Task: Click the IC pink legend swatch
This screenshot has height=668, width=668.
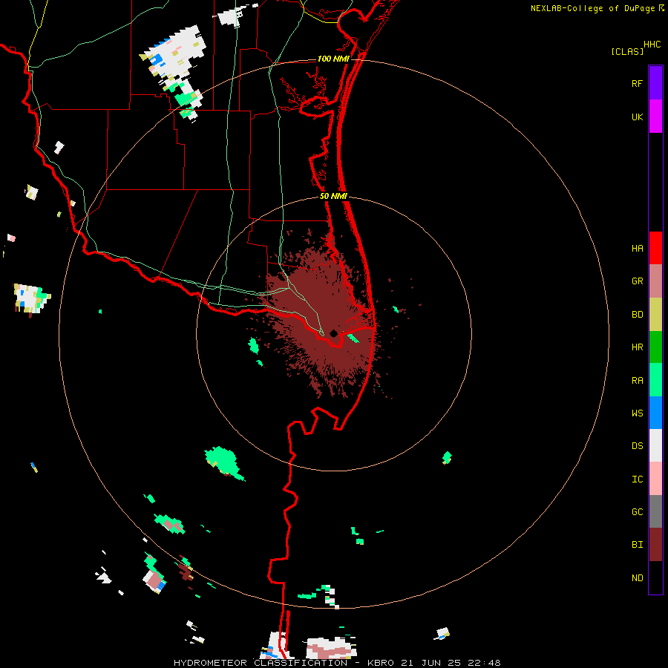Action: (655, 479)
